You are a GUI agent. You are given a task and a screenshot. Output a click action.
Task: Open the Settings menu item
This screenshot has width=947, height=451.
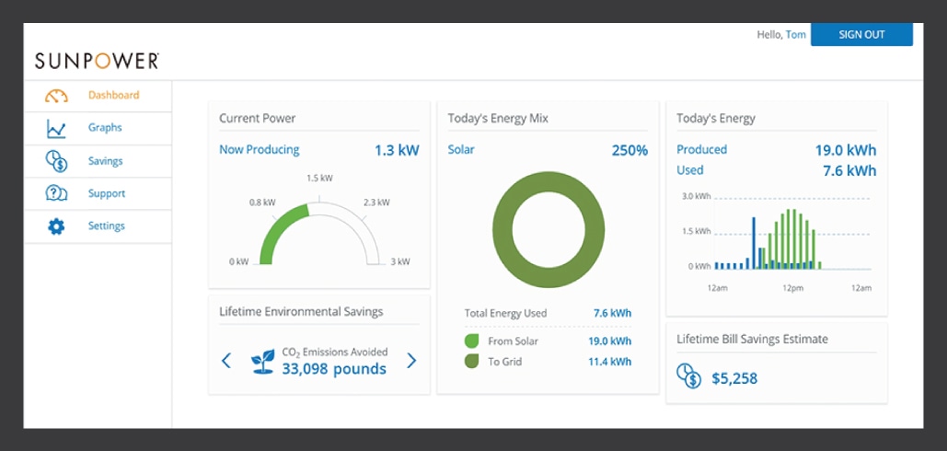pyautogui.click(x=98, y=226)
